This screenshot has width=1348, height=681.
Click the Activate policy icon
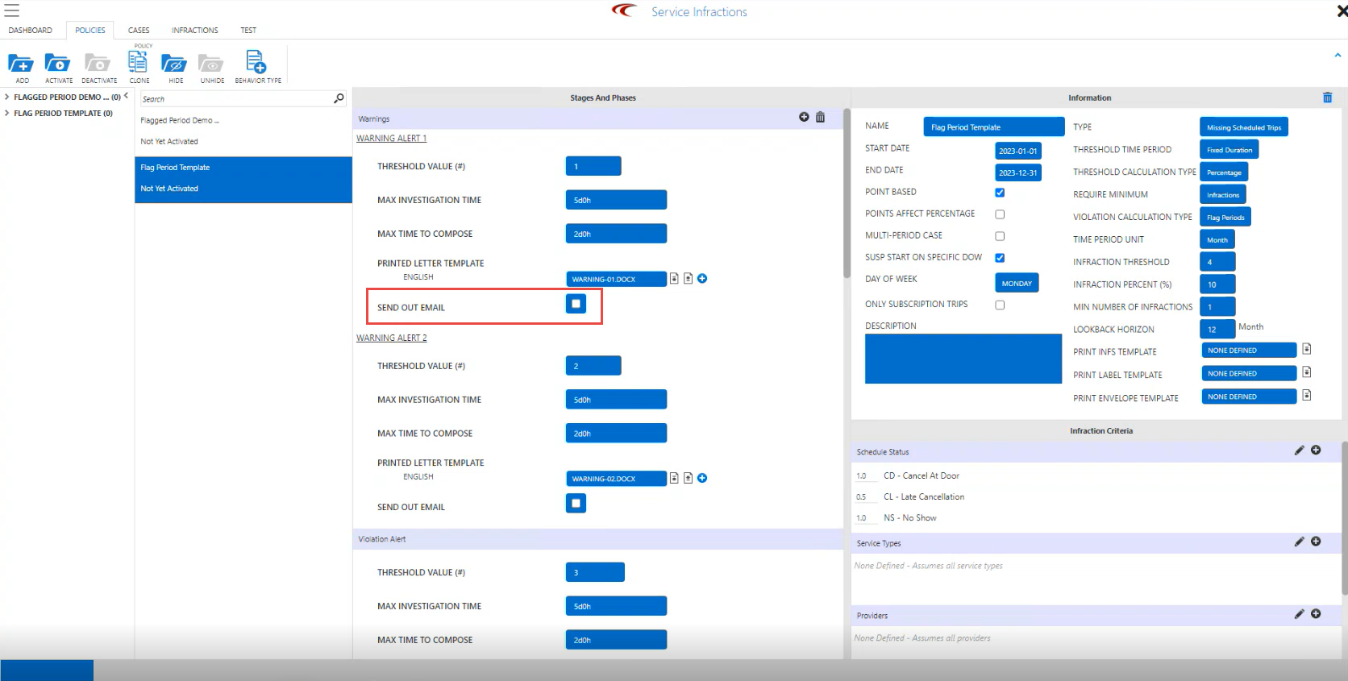point(58,64)
